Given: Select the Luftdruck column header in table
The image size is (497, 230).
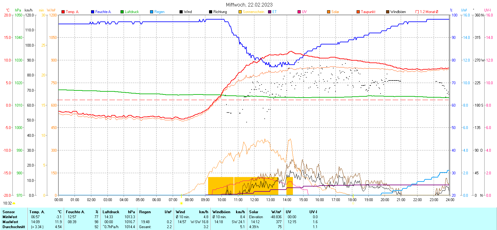Looking at the screenshot, I should pos(111,212).
